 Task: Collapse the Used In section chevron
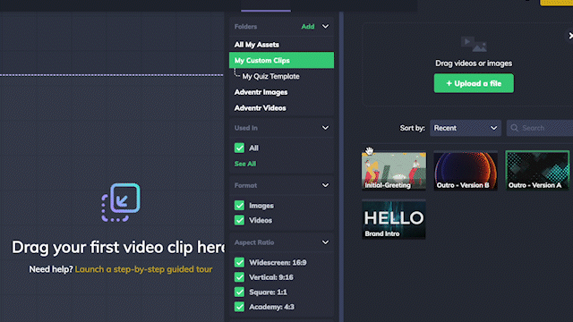pos(325,128)
